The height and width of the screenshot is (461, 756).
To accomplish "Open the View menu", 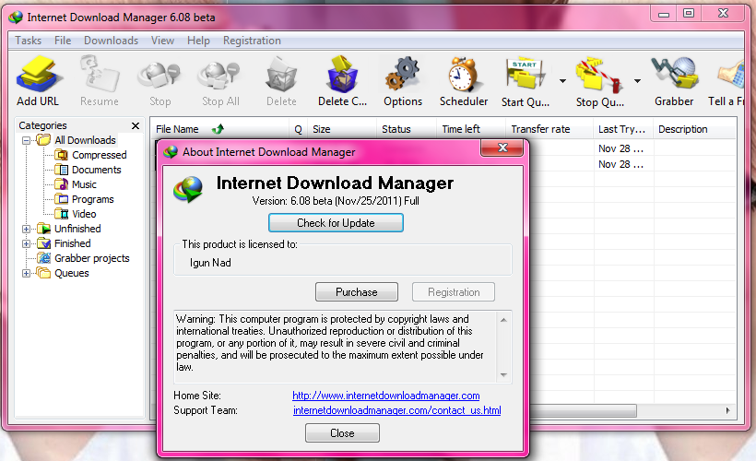I will pos(162,41).
